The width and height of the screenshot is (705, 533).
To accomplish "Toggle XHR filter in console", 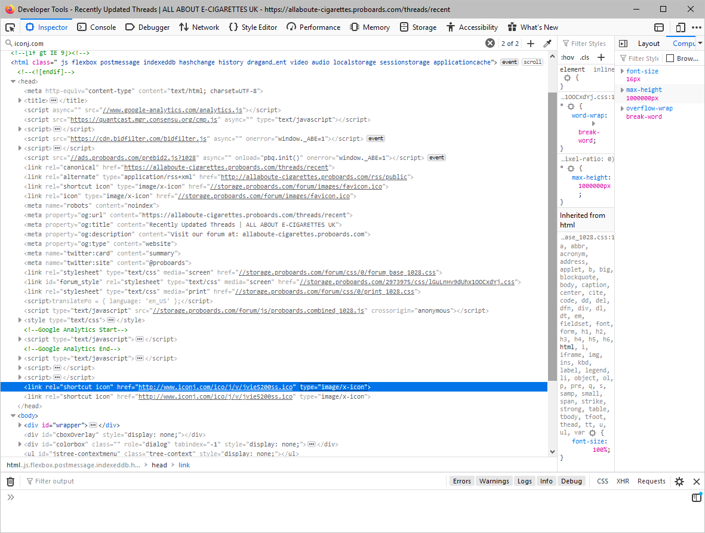I will coord(623,481).
